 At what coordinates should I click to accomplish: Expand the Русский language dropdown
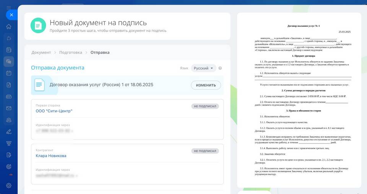(203, 68)
